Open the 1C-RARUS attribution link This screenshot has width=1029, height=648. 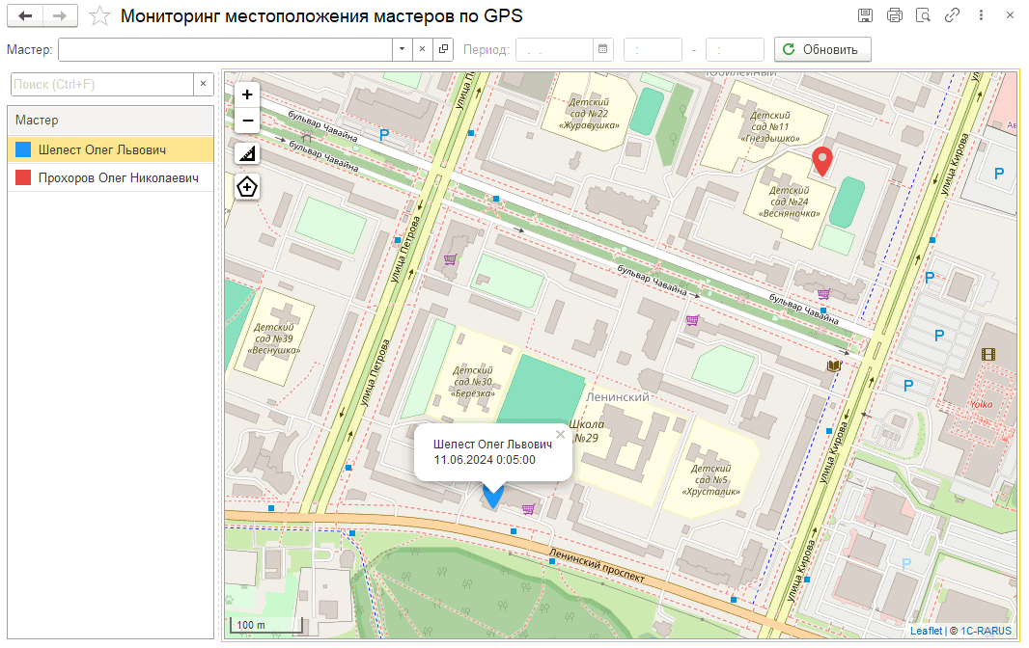(986, 631)
